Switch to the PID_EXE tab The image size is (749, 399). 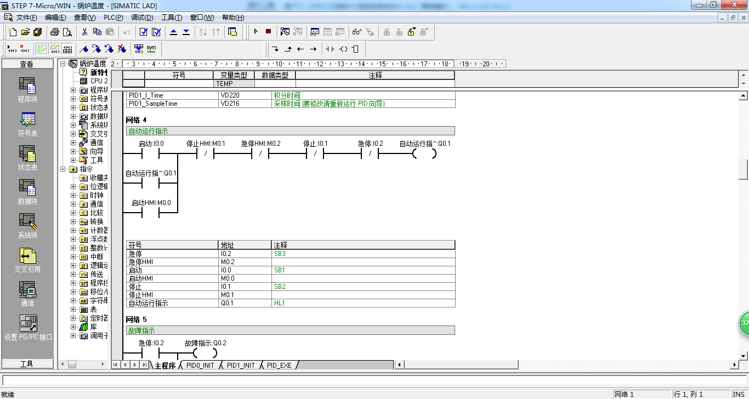coord(279,365)
